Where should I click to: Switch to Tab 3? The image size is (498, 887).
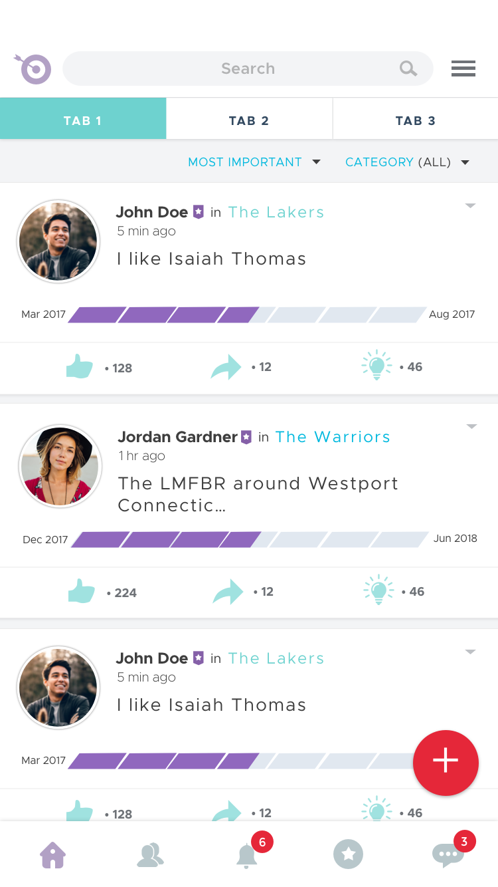pos(416,119)
